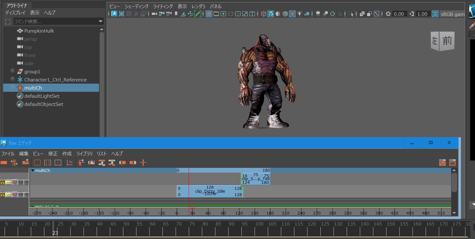475x239 pixels.
Task: Open the パネル viewport menu
Action: (216, 6)
